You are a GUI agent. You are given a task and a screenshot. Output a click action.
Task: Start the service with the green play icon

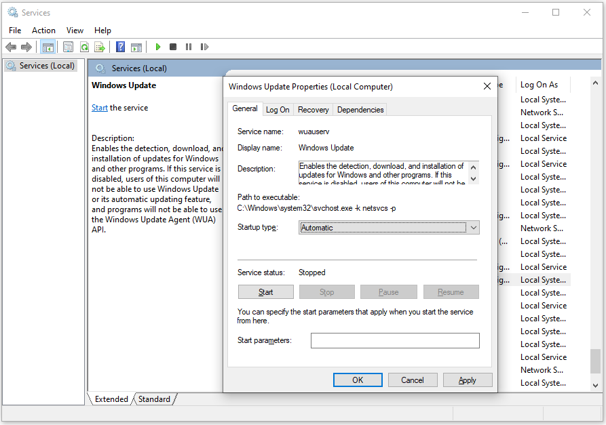(x=157, y=47)
